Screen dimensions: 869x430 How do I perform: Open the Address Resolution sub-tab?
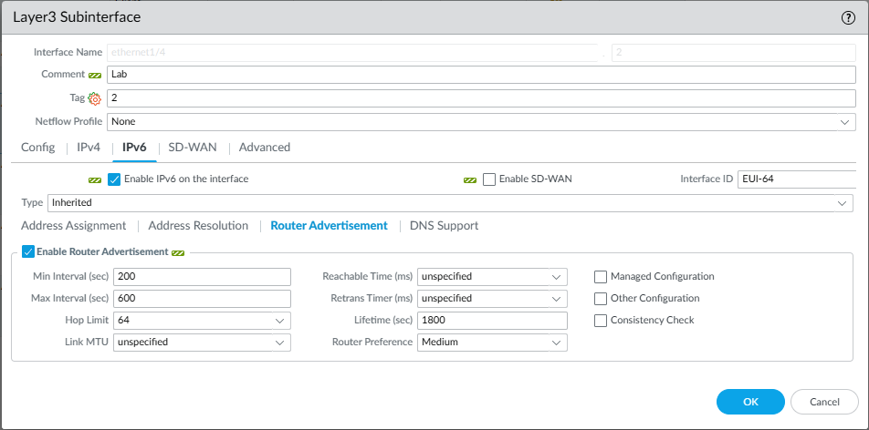(x=198, y=225)
